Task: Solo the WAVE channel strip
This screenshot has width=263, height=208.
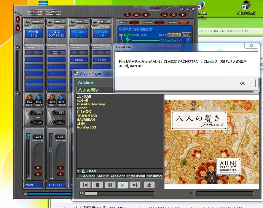Action: point(38,174)
